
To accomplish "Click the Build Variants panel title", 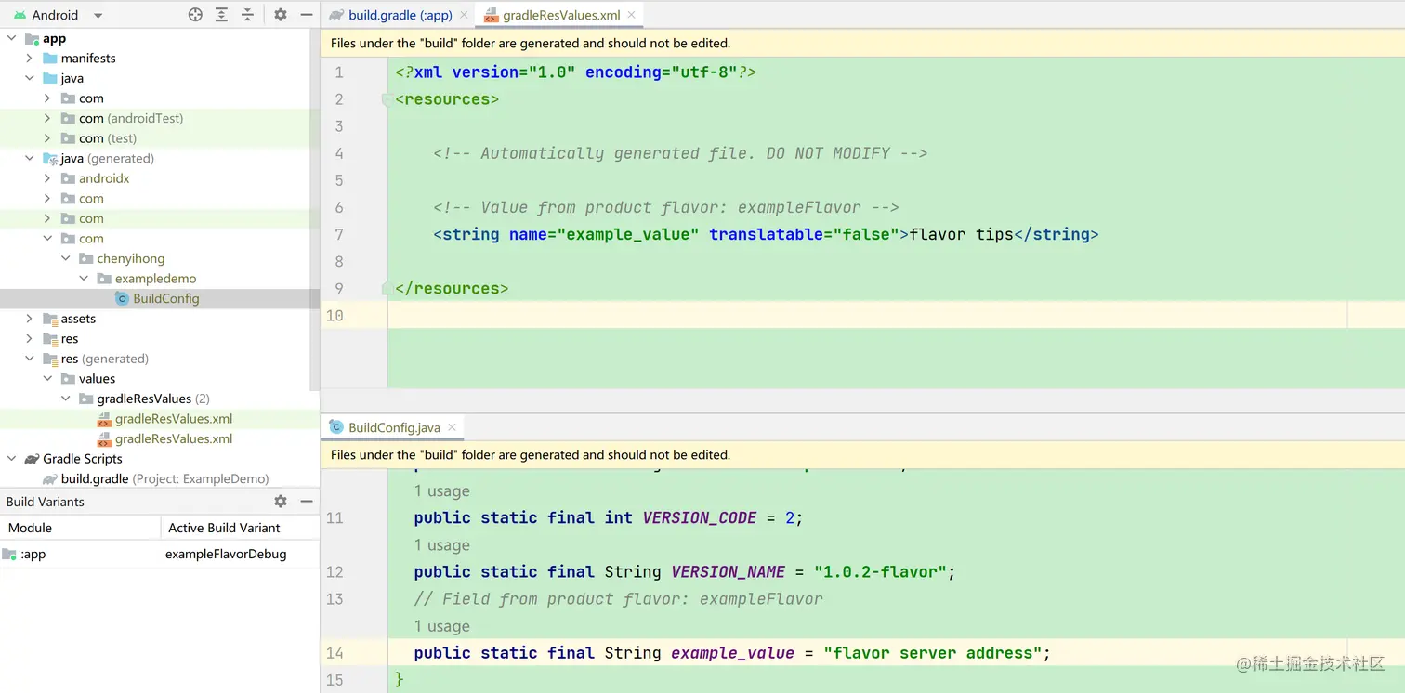I will click(x=46, y=502).
